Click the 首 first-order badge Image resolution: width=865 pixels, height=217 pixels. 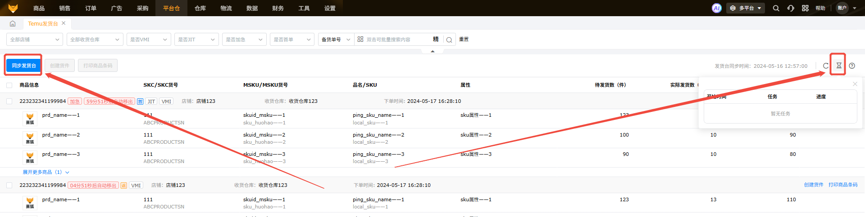tap(140, 102)
